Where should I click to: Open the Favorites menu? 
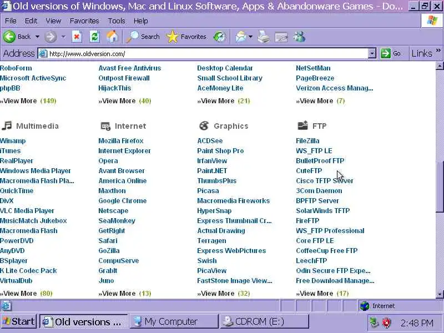[x=84, y=21]
